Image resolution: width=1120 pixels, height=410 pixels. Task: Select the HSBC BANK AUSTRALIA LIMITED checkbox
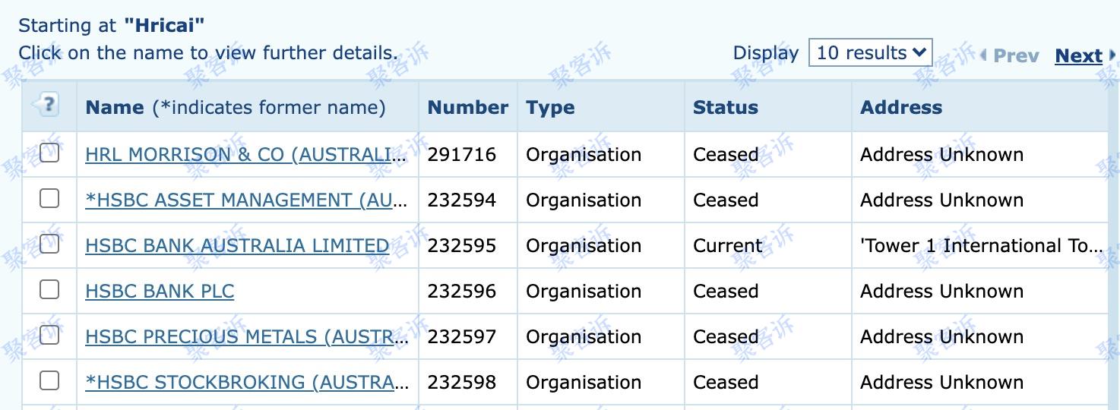pos(49,244)
